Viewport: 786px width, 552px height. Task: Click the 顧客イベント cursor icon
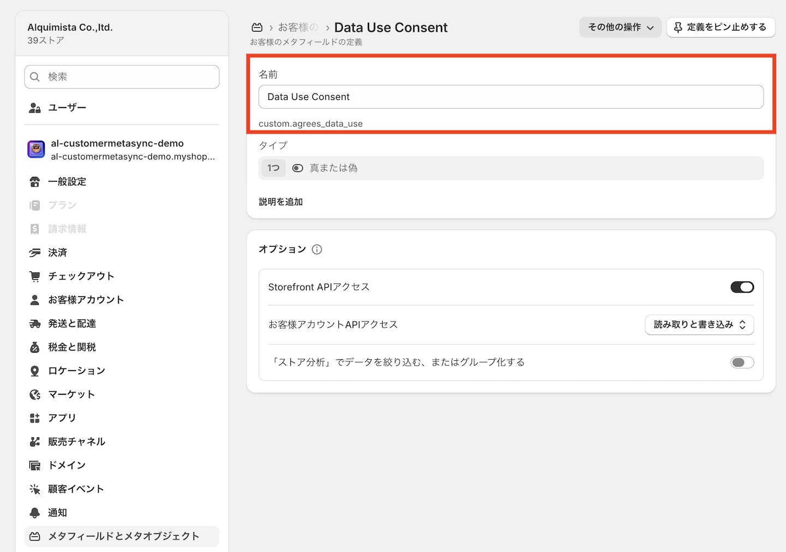point(35,489)
